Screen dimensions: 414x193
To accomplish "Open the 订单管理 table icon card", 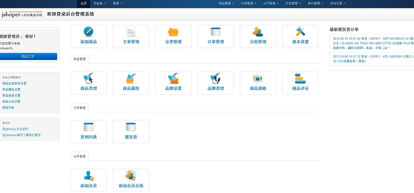I will coord(216,36).
